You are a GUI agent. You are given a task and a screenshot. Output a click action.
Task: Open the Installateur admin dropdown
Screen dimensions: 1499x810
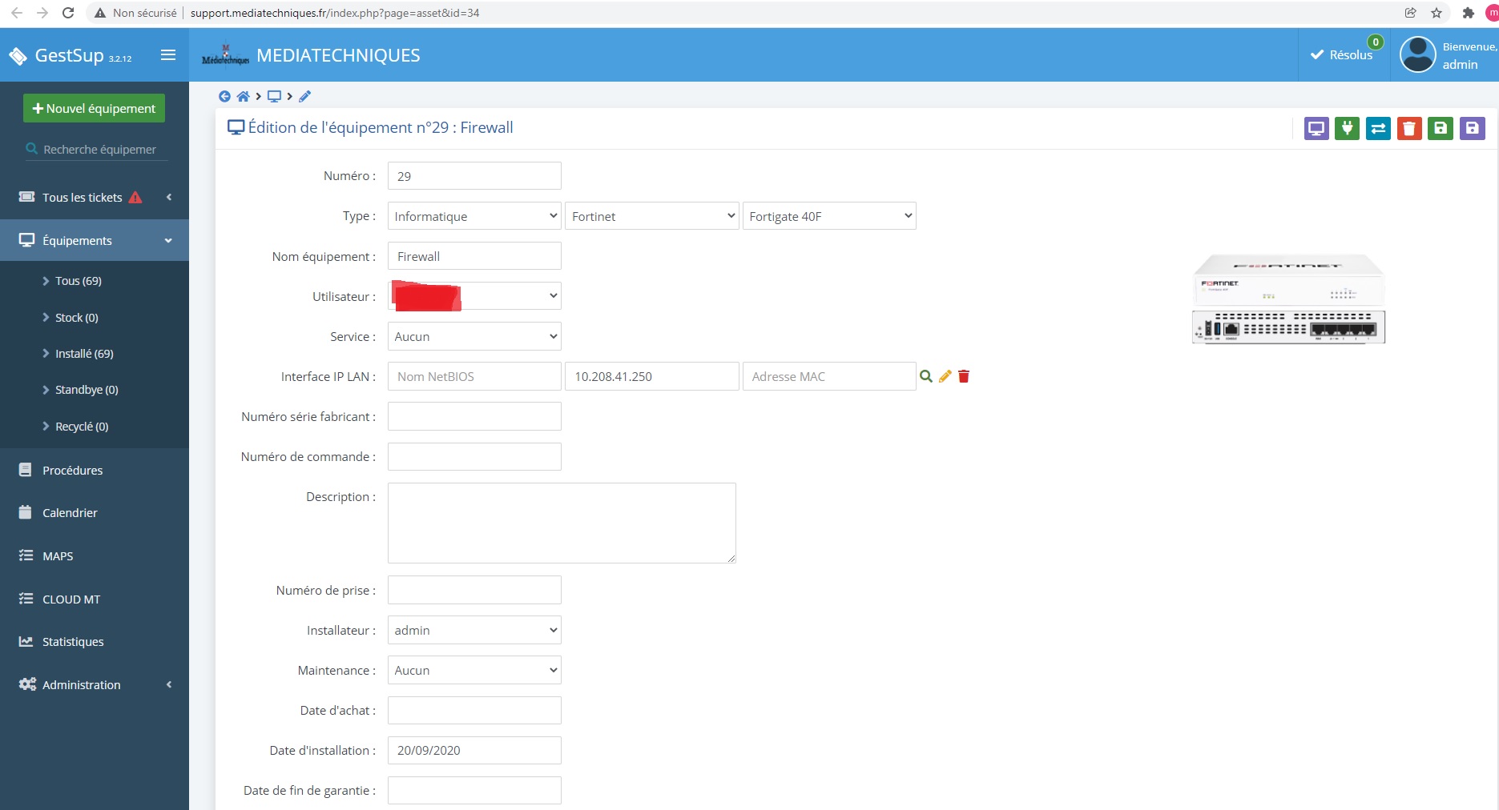(474, 630)
